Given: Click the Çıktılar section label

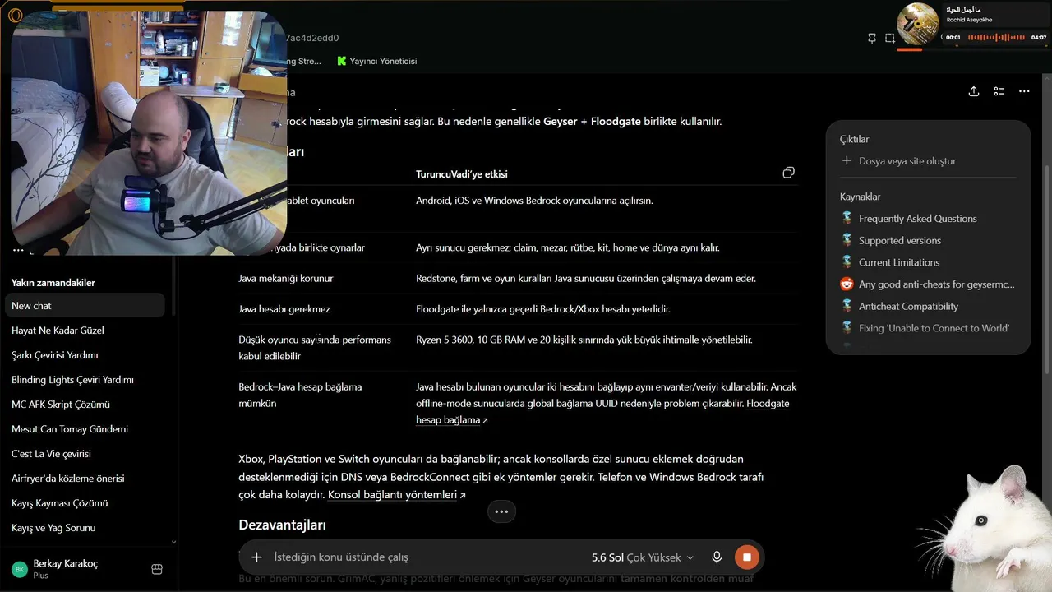Looking at the screenshot, I should pos(855,140).
